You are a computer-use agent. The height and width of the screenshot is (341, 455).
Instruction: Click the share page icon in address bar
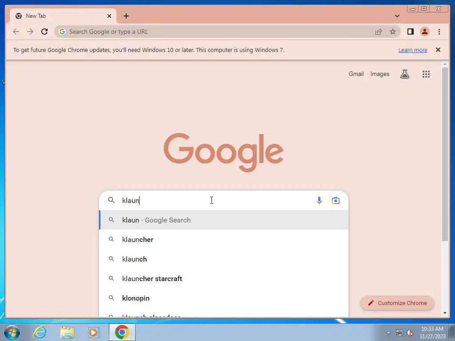coord(379,32)
